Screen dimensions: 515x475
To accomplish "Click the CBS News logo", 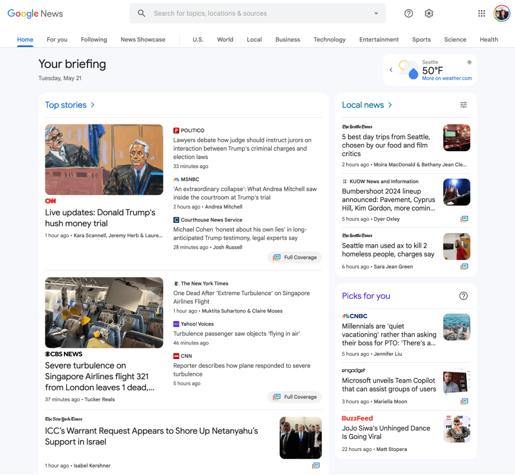I will tap(64, 354).
